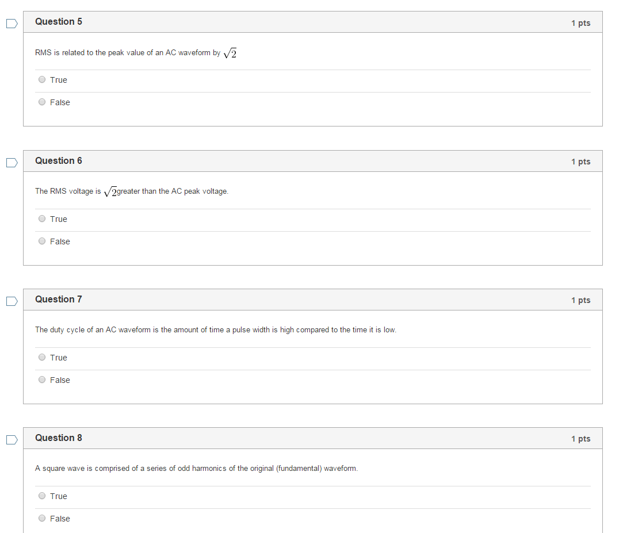Choose True for Question 6 RMS voltage
623x533 pixels.
point(42,218)
